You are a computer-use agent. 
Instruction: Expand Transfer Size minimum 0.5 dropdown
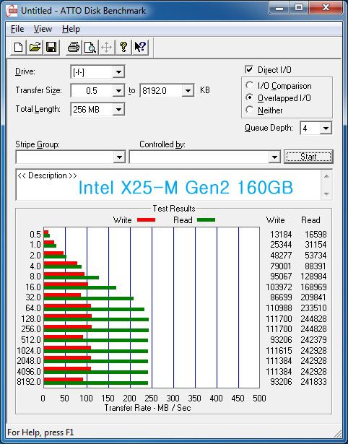[118, 91]
